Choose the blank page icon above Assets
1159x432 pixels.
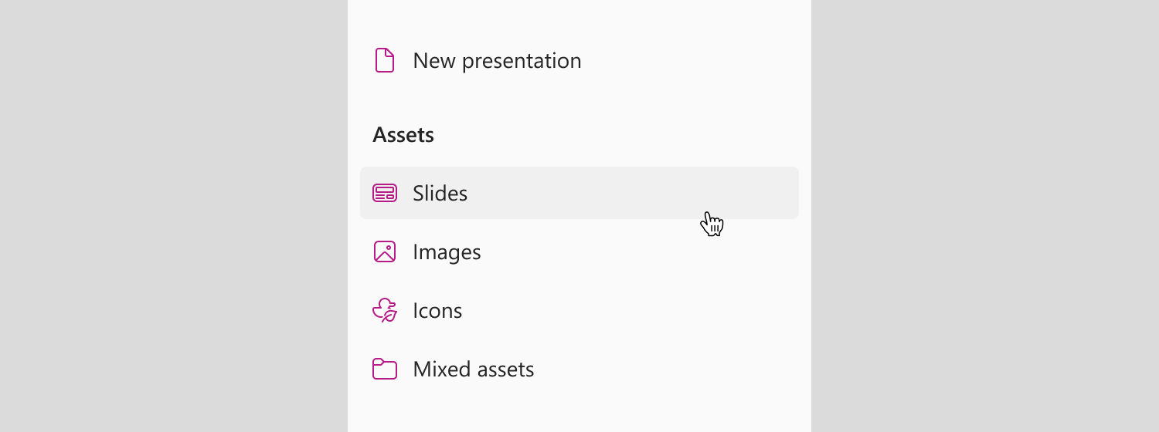[385, 60]
